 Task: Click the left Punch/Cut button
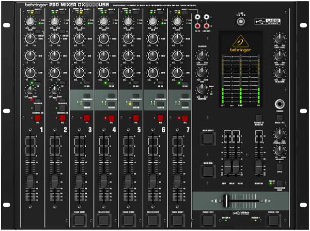(x=208, y=220)
